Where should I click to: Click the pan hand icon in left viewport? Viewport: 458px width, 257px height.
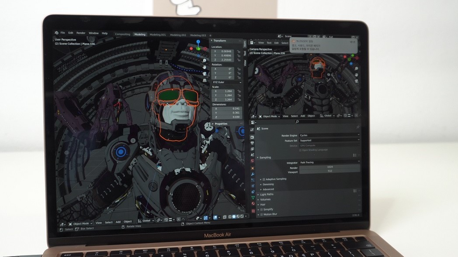click(205, 67)
